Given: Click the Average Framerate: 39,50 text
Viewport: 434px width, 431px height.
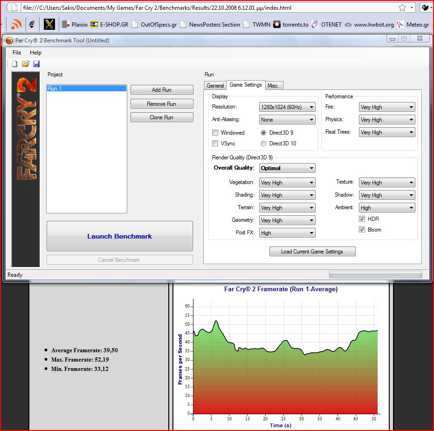Looking at the screenshot, I should pos(84,350).
